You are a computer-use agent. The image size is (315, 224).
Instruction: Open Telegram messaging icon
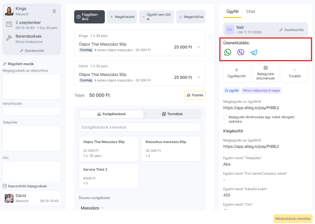tap(254, 52)
